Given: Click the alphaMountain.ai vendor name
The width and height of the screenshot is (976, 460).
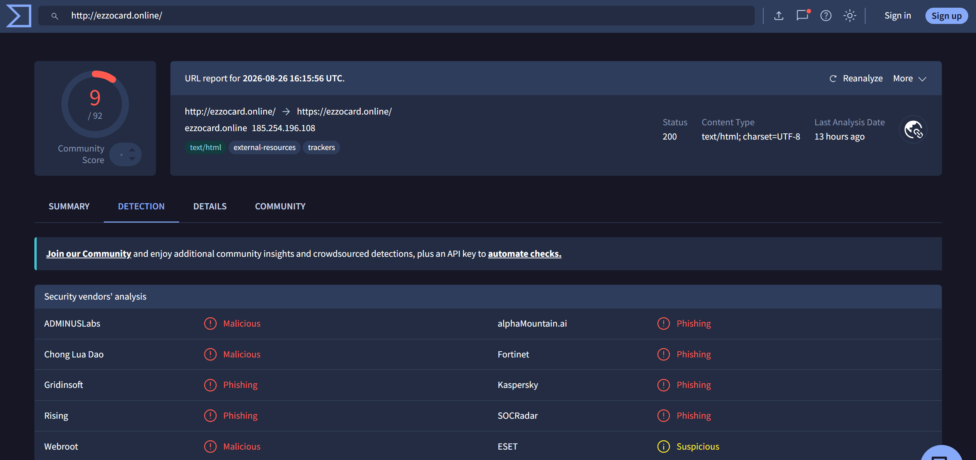Looking at the screenshot, I should pos(532,323).
